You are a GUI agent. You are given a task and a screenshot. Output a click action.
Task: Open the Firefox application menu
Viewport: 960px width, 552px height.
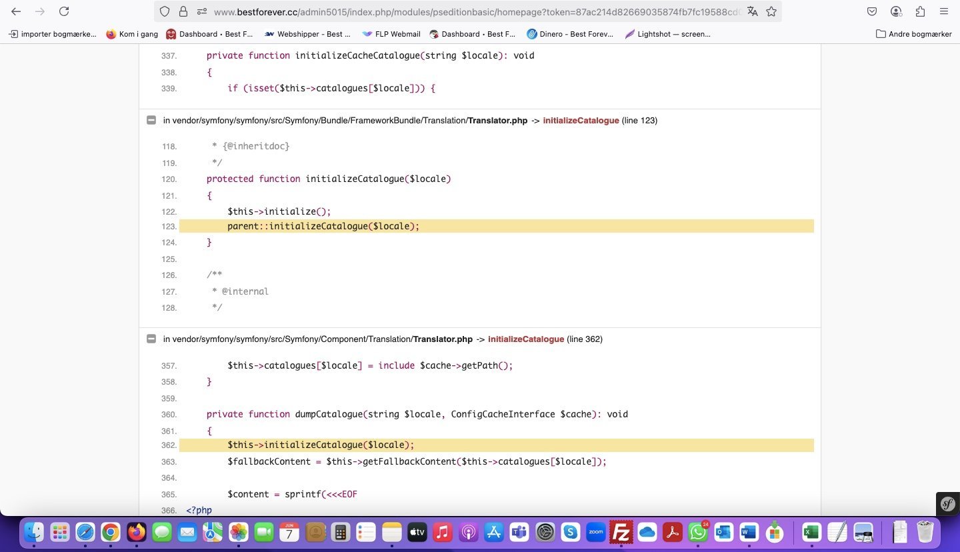click(944, 11)
